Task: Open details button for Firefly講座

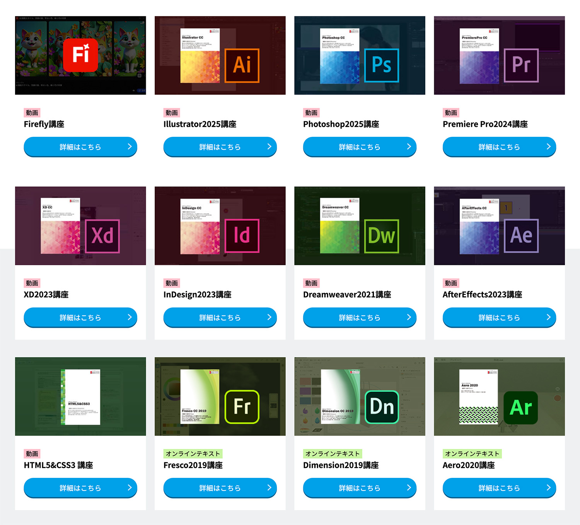Action: click(x=80, y=147)
